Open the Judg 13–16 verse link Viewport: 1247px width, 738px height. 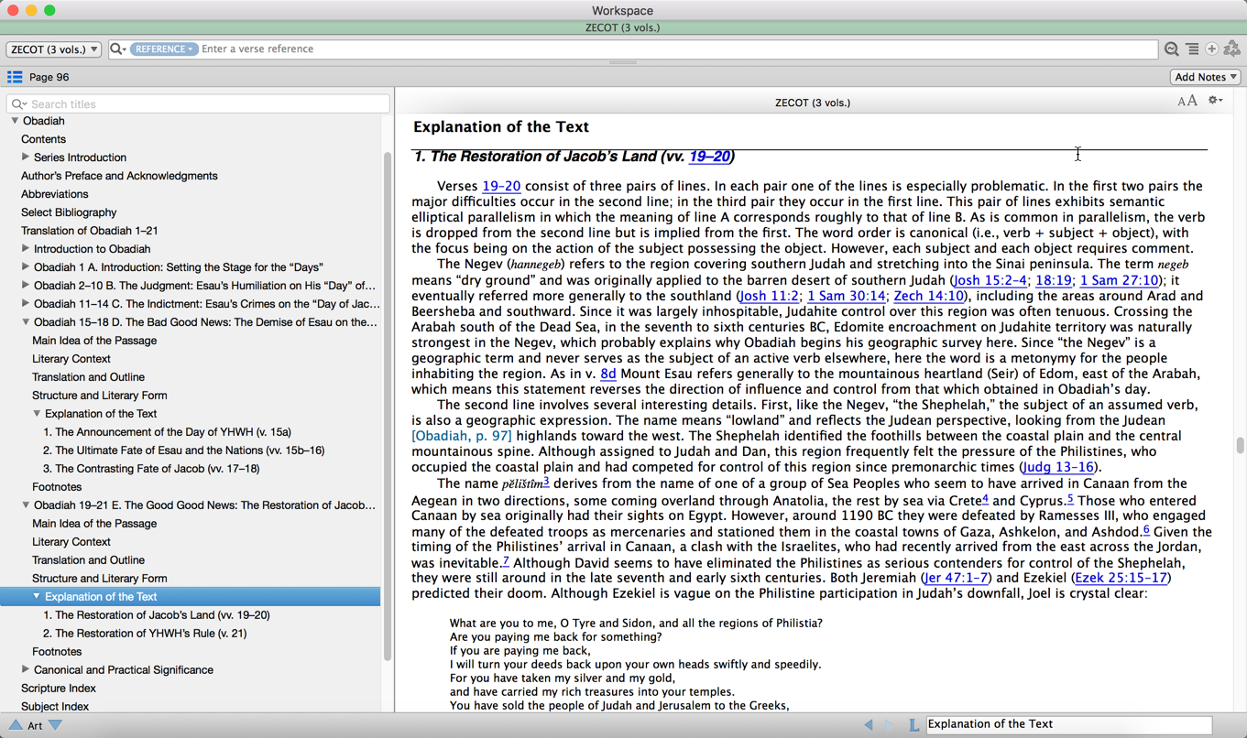[1057, 467]
